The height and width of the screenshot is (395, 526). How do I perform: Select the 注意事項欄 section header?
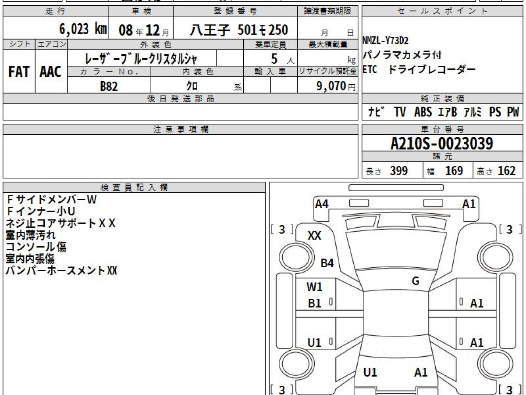tap(181, 129)
